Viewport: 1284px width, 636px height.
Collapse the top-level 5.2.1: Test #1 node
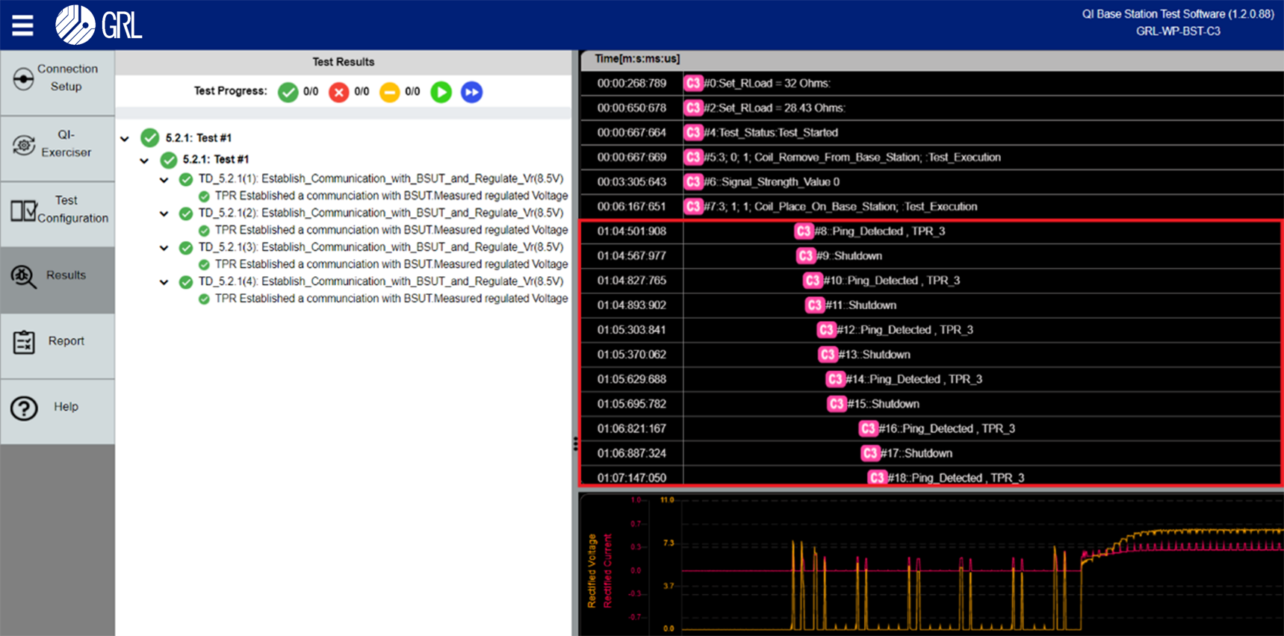(x=125, y=139)
